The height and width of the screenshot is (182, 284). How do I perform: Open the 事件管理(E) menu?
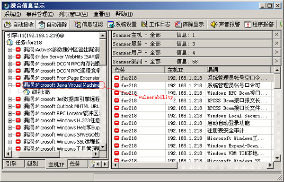[x=40, y=14]
